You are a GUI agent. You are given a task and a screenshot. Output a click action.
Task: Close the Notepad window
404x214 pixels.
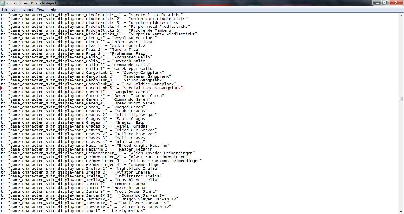pyautogui.click(x=395, y=3)
